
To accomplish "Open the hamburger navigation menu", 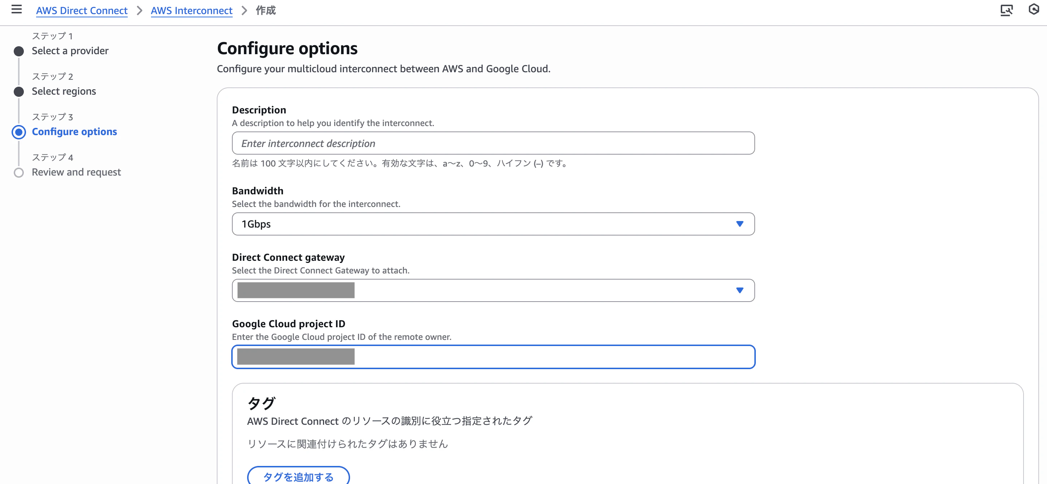I will (x=16, y=9).
